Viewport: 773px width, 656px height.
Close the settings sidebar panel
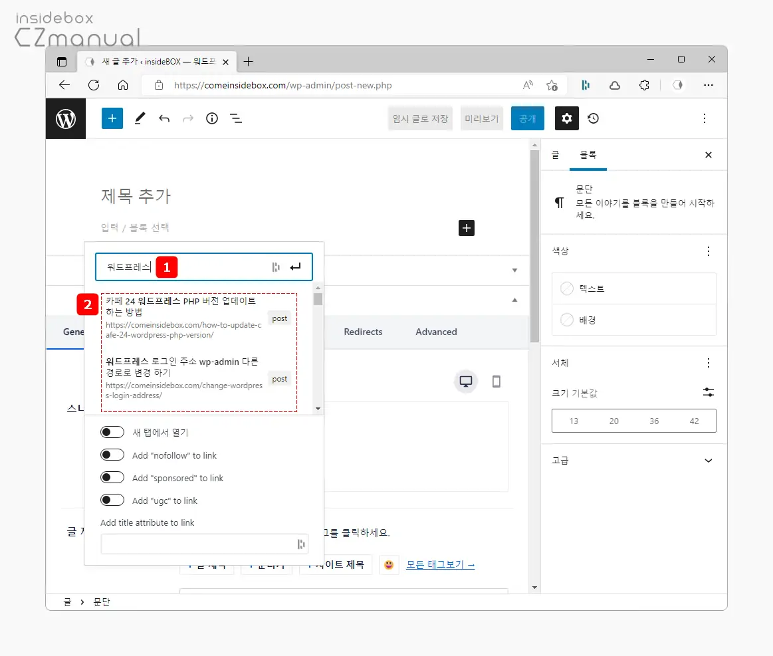(709, 155)
